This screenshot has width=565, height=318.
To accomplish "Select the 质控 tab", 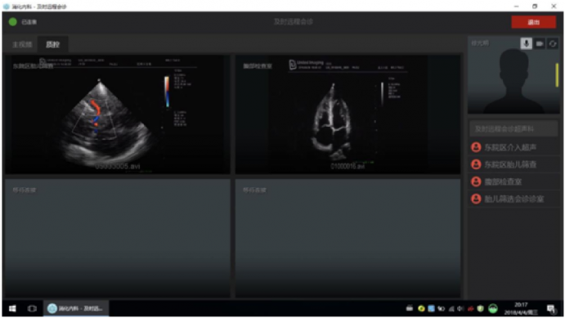I will pos(52,45).
